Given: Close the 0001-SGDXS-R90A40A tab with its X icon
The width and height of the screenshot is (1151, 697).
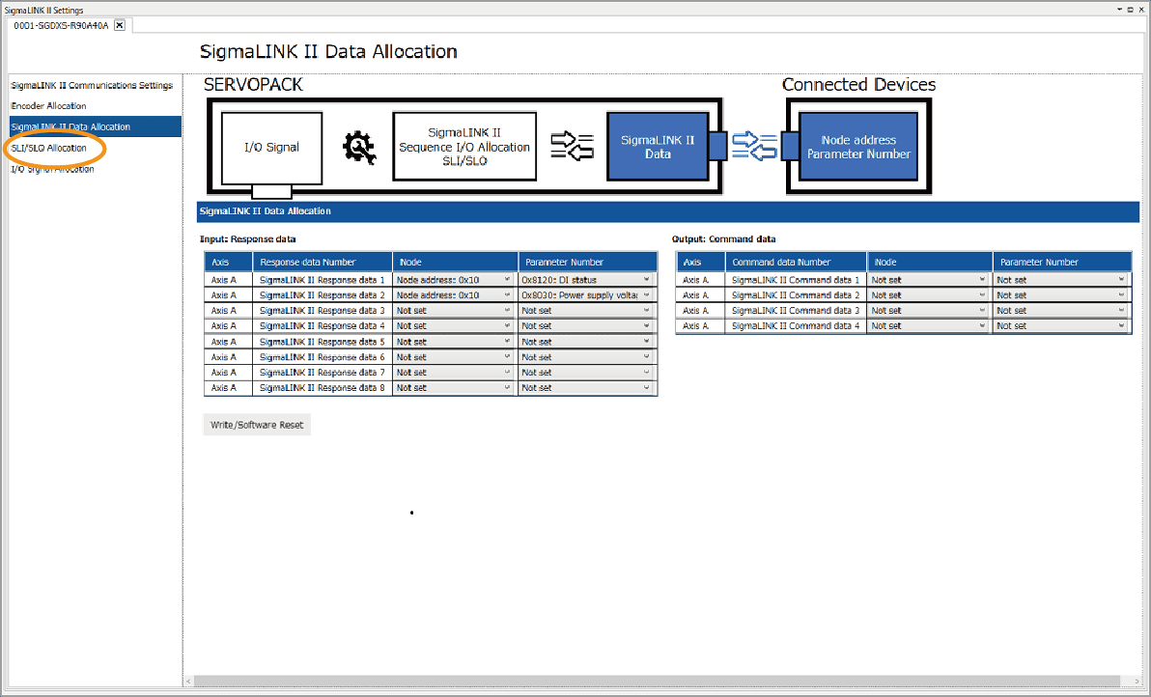Looking at the screenshot, I should [119, 25].
